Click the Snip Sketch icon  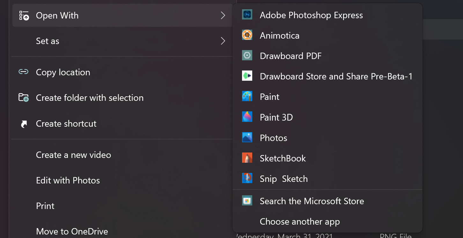(247, 178)
